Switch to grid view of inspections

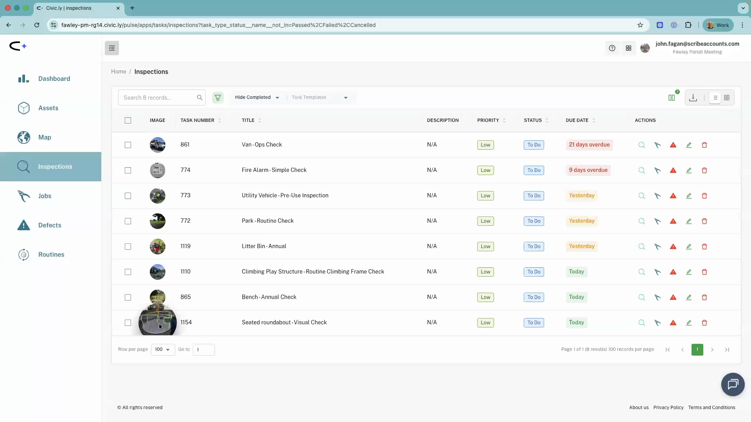point(727,97)
